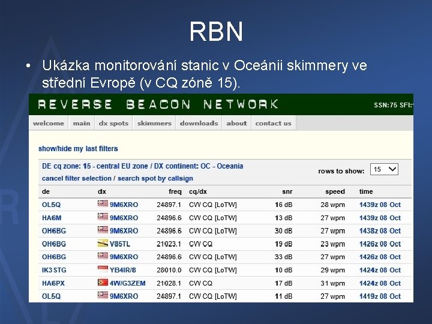Click the Malaysia flag in the top OL5Q row

point(103,204)
